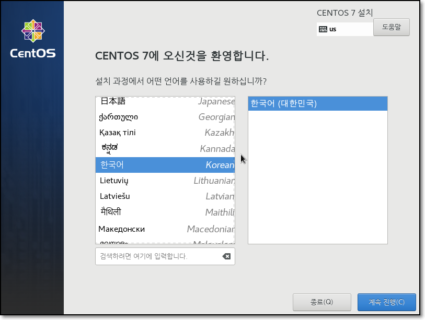Image resolution: width=425 pixels, height=320 pixels.
Task: Open the 도움말 help button
Action: [391, 27]
